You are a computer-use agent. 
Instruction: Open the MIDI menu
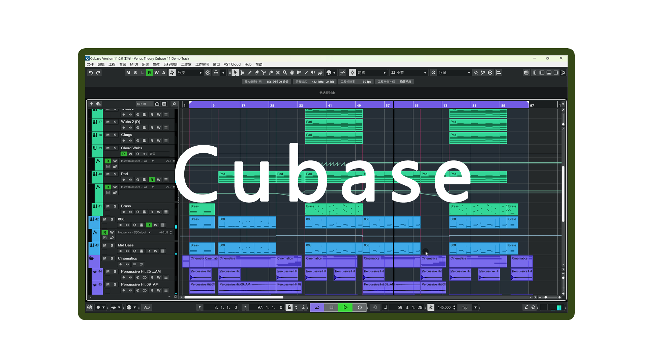[134, 64]
